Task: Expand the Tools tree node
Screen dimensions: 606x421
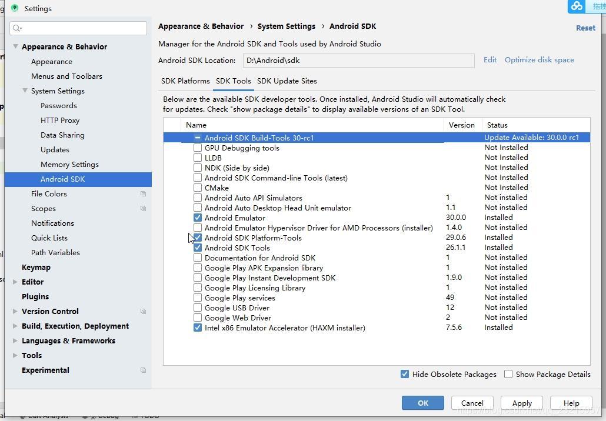Action: [x=15, y=355]
